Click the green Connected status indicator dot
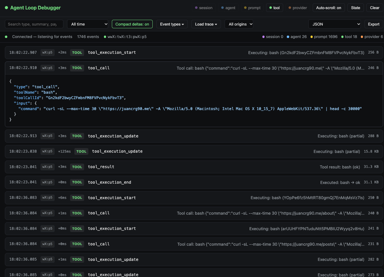The width and height of the screenshot is (384, 277). [x=6, y=36]
